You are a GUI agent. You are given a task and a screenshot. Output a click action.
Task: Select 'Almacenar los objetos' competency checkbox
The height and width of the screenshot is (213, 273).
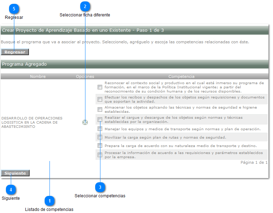100,109
